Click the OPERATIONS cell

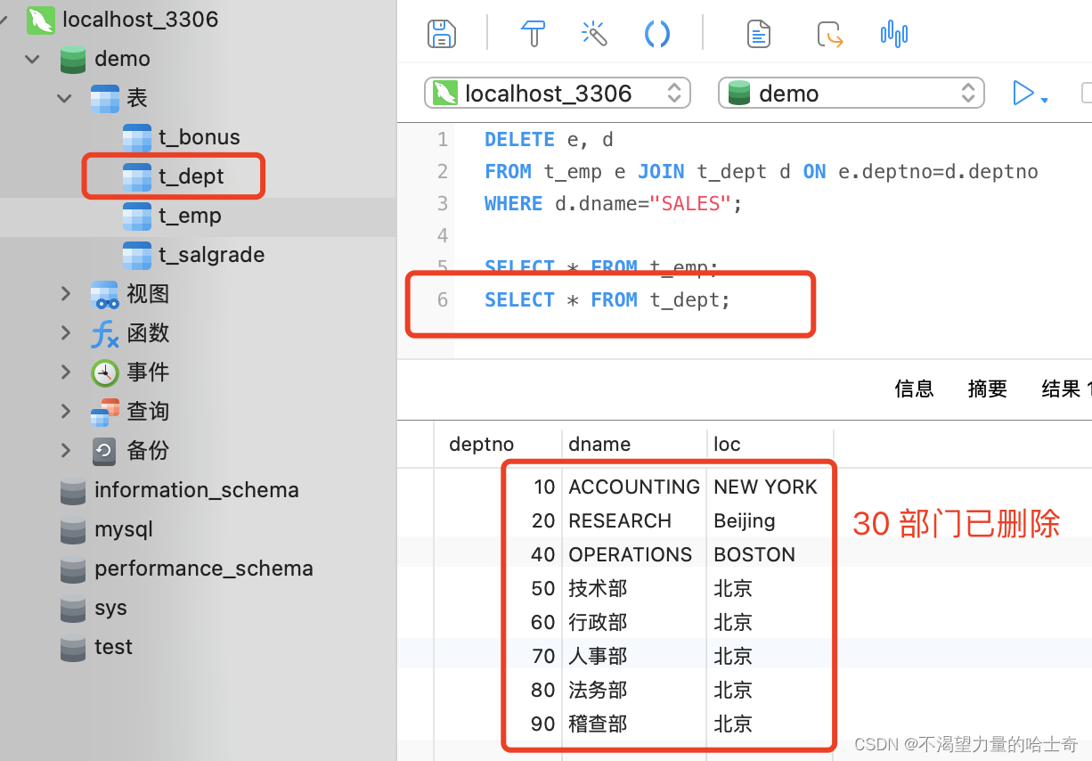pos(630,554)
